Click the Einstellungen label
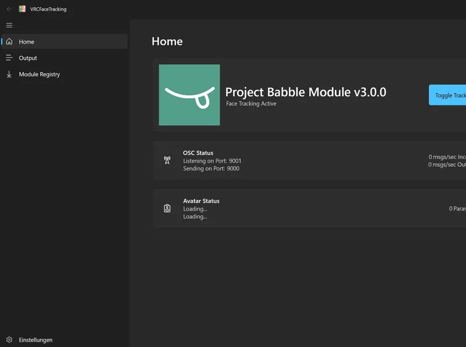The image size is (466, 347). [36, 339]
